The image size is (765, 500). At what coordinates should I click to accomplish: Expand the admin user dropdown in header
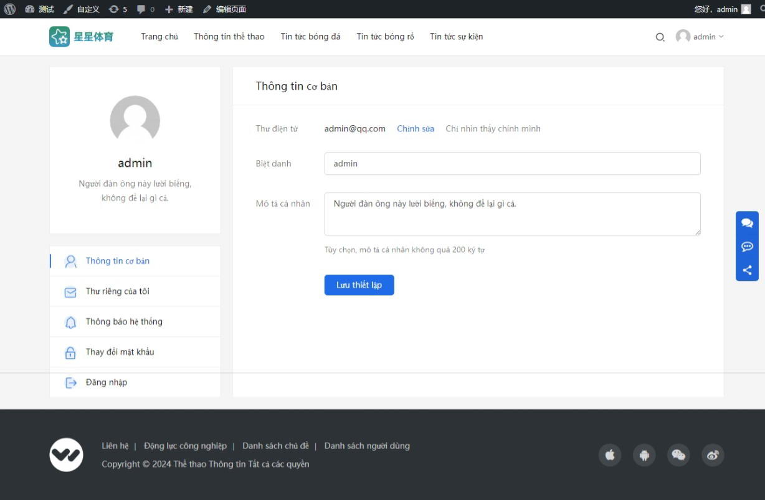tap(708, 36)
